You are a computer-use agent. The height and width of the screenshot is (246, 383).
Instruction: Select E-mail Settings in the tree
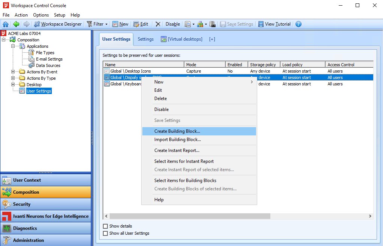[49, 59]
